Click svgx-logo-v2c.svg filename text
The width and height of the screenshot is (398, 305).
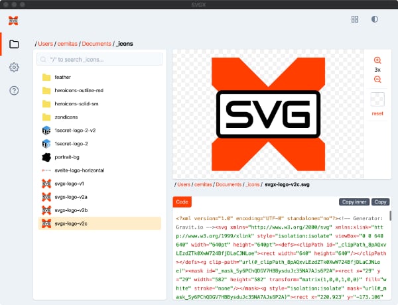287,184
